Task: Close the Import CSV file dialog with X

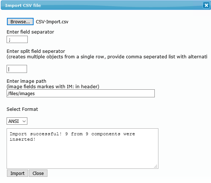Action: click(x=206, y=5)
